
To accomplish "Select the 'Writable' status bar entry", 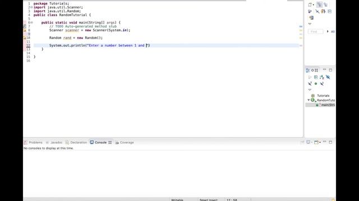I will tap(177, 200).
